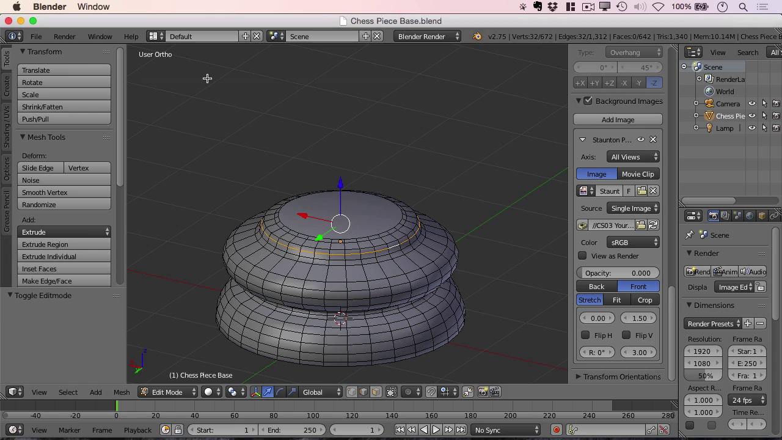Screen dimensions: 782x440
Task: Pin the Scene context in properties
Action: tap(690, 235)
